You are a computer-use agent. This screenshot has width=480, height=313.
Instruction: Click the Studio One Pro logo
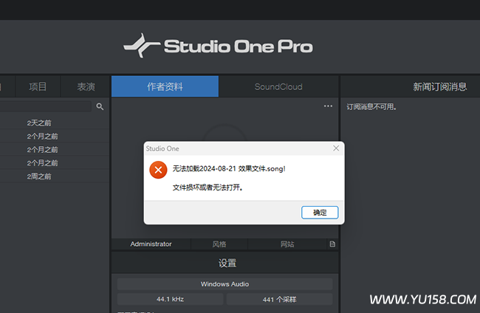[218, 47]
